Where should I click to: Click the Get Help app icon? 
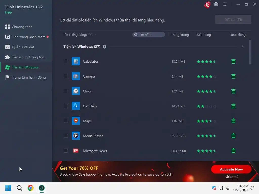[x=76, y=106]
